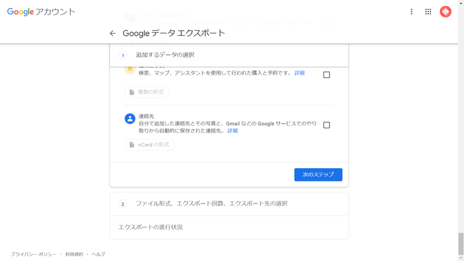The image size is (464, 261).
Task: Click the 次のステップ button
Action: 318,175
